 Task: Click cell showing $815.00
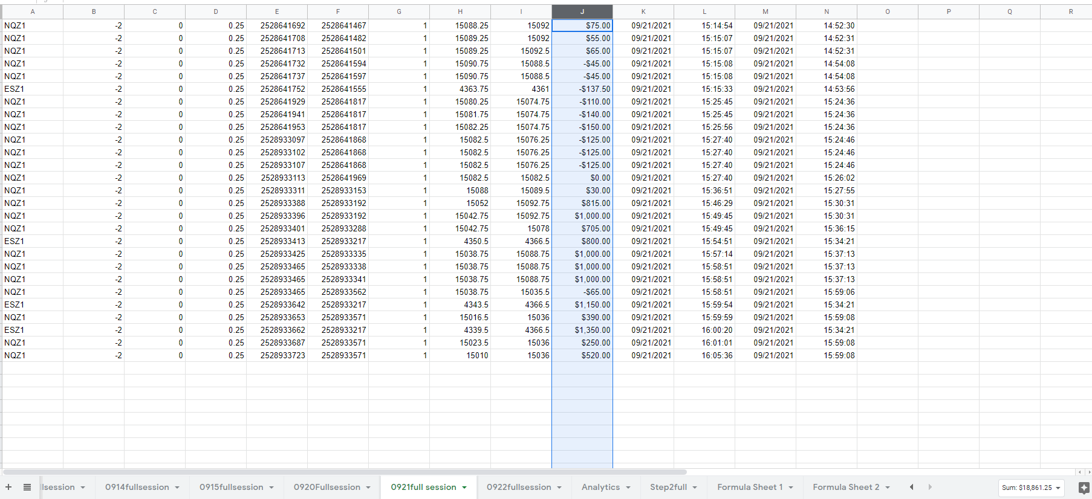click(582, 203)
